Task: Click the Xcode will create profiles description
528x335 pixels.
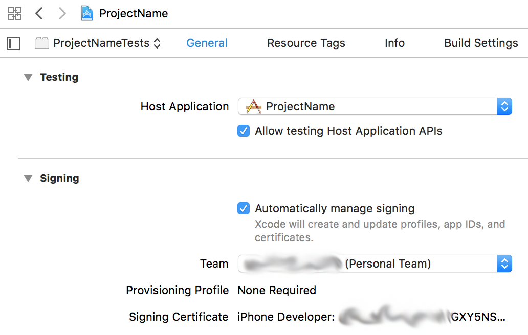Action: point(380,231)
